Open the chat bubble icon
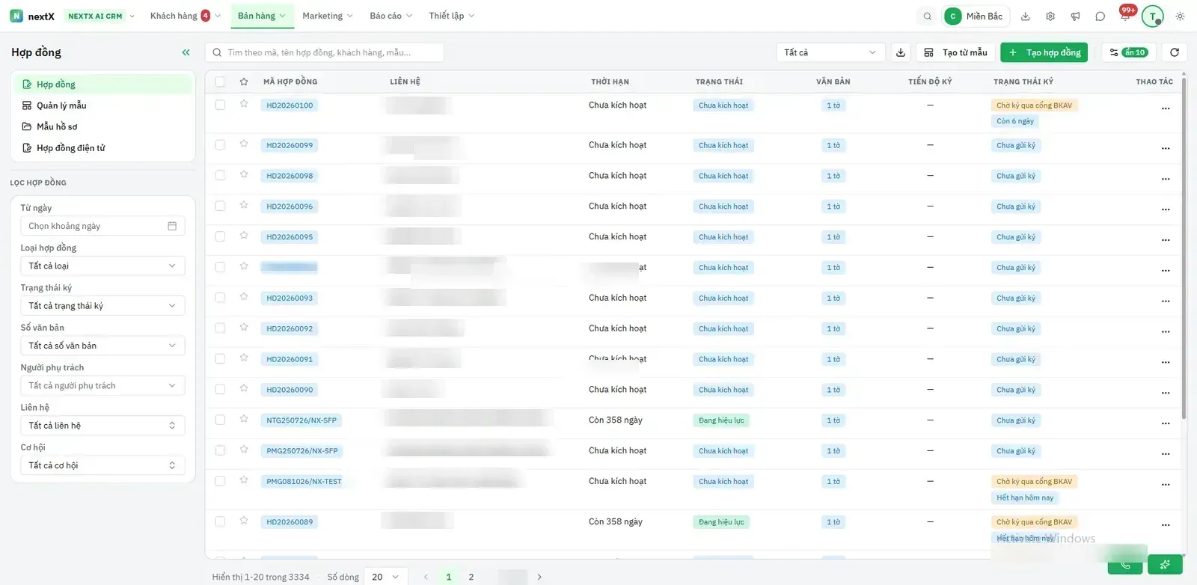Image resolution: width=1197 pixels, height=585 pixels. pyautogui.click(x=1100, y=16)
